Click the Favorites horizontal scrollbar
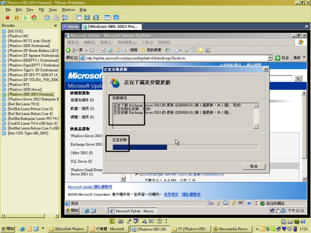 (30, 216)
